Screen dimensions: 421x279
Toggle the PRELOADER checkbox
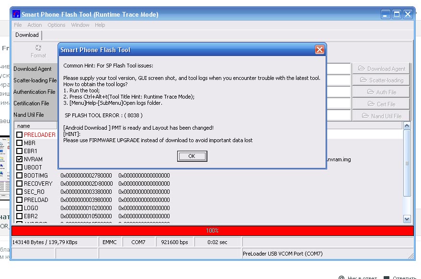pyautogui.click(x=20, y=135)
